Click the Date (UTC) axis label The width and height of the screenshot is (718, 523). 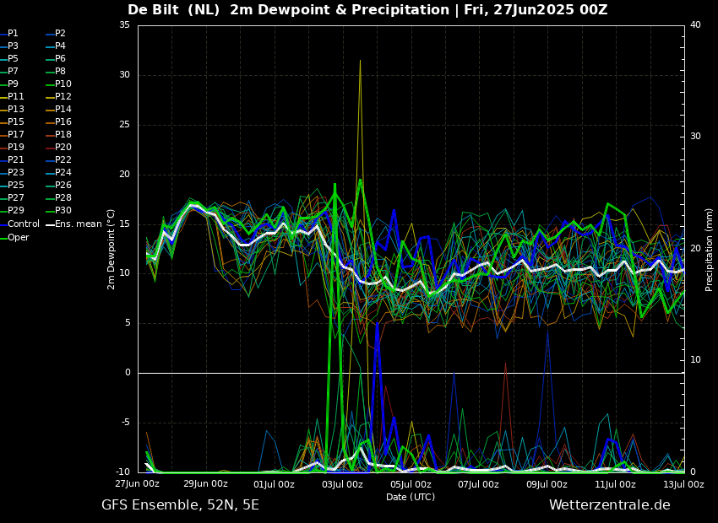click(x=411, y=497)
